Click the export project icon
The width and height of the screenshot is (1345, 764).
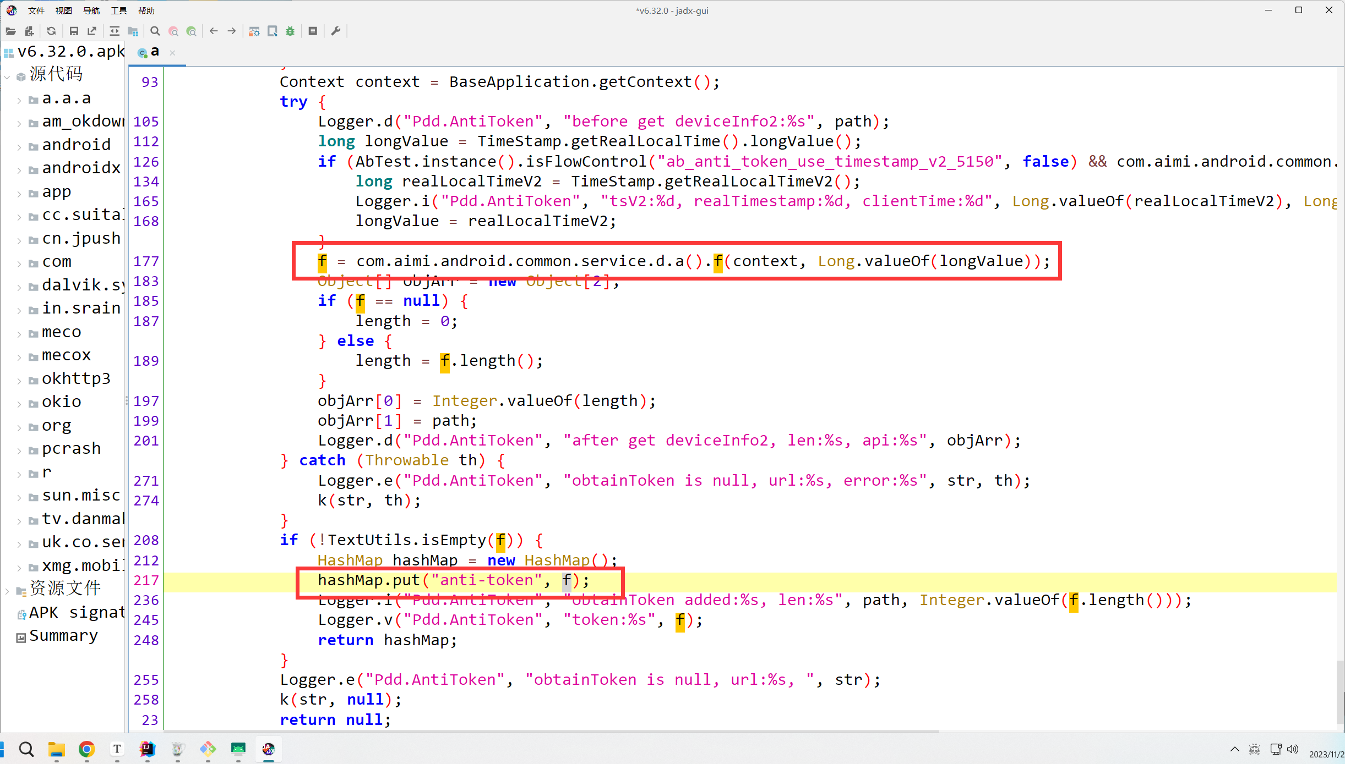pos(92,31)
